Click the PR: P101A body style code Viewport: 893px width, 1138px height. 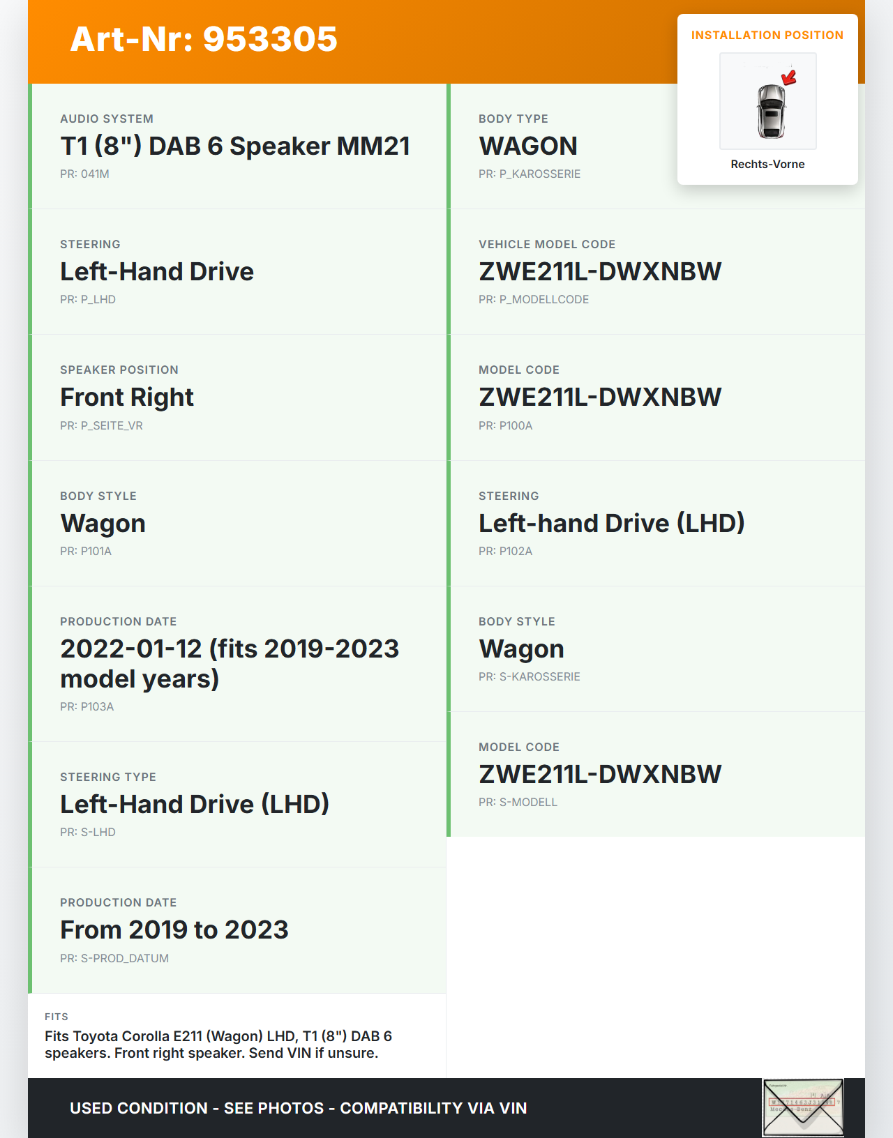click(86, 552)
